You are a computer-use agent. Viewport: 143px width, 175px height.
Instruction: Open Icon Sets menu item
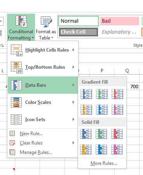coord(43,120)
